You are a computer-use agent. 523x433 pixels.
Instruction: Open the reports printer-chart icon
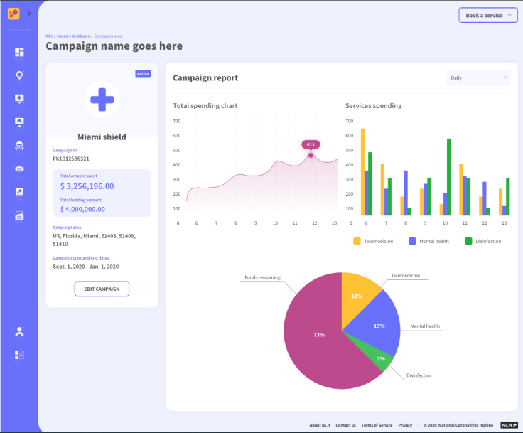point(19,215)
